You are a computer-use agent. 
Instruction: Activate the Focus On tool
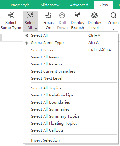tap(48, 21)
